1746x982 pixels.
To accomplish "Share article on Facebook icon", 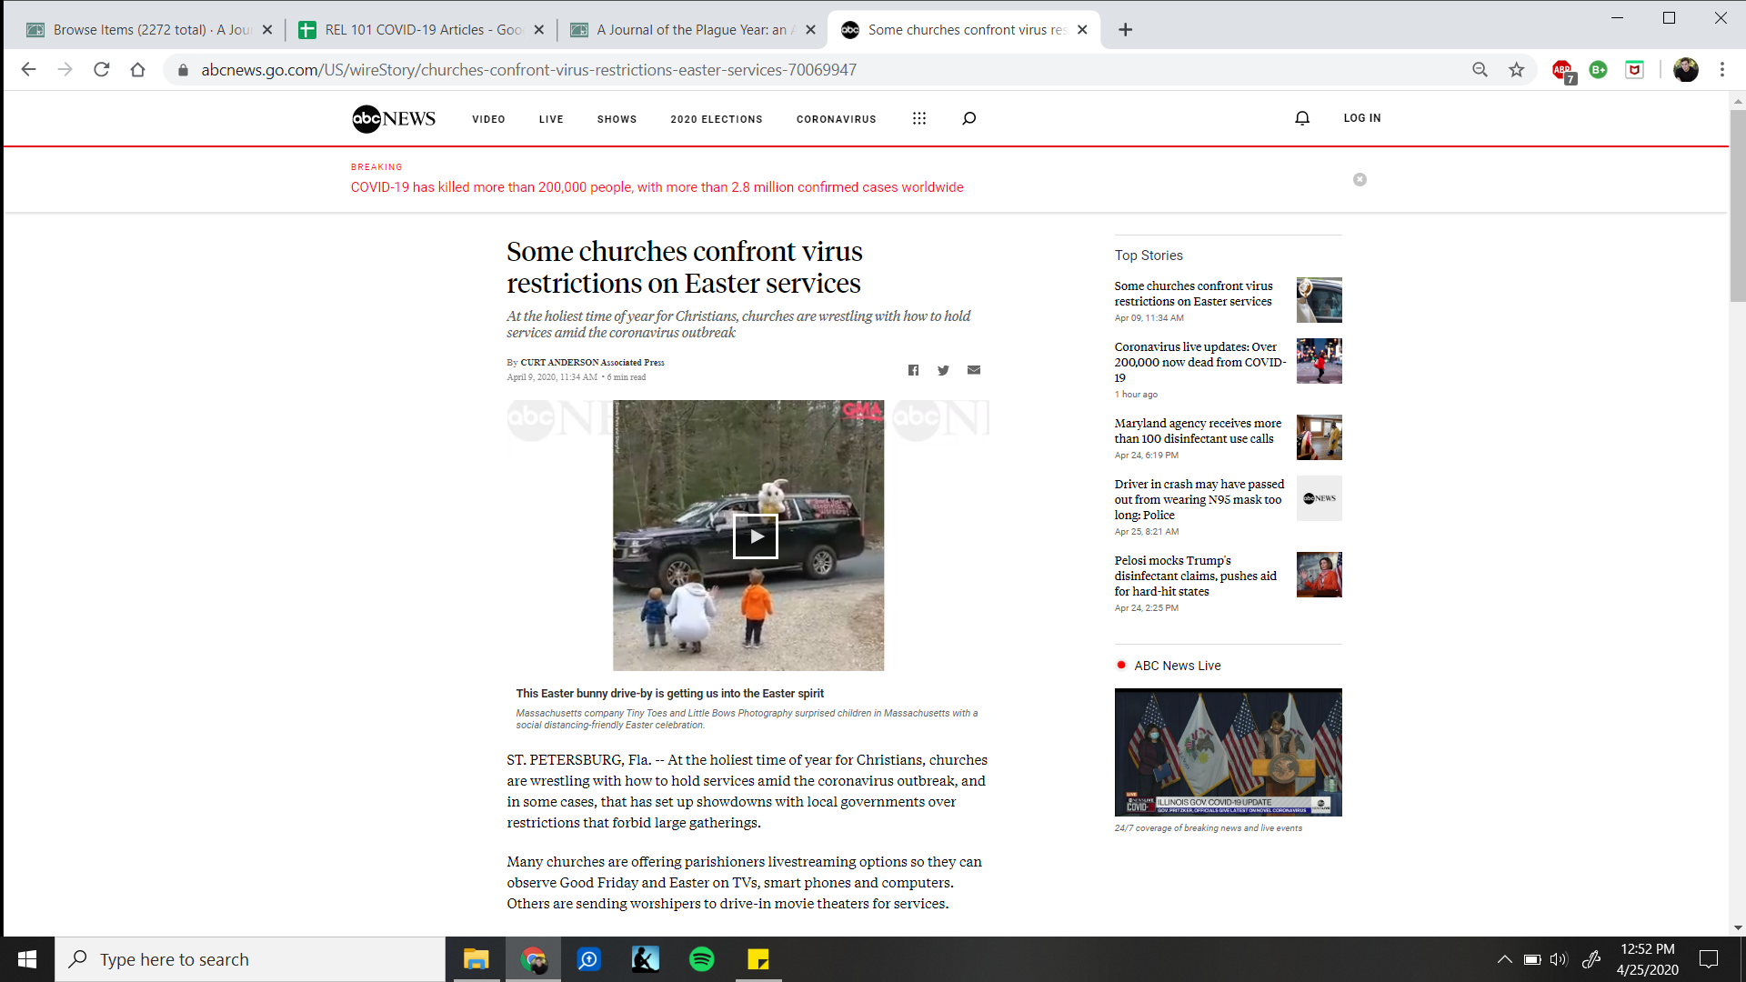I will click(913, 370).
